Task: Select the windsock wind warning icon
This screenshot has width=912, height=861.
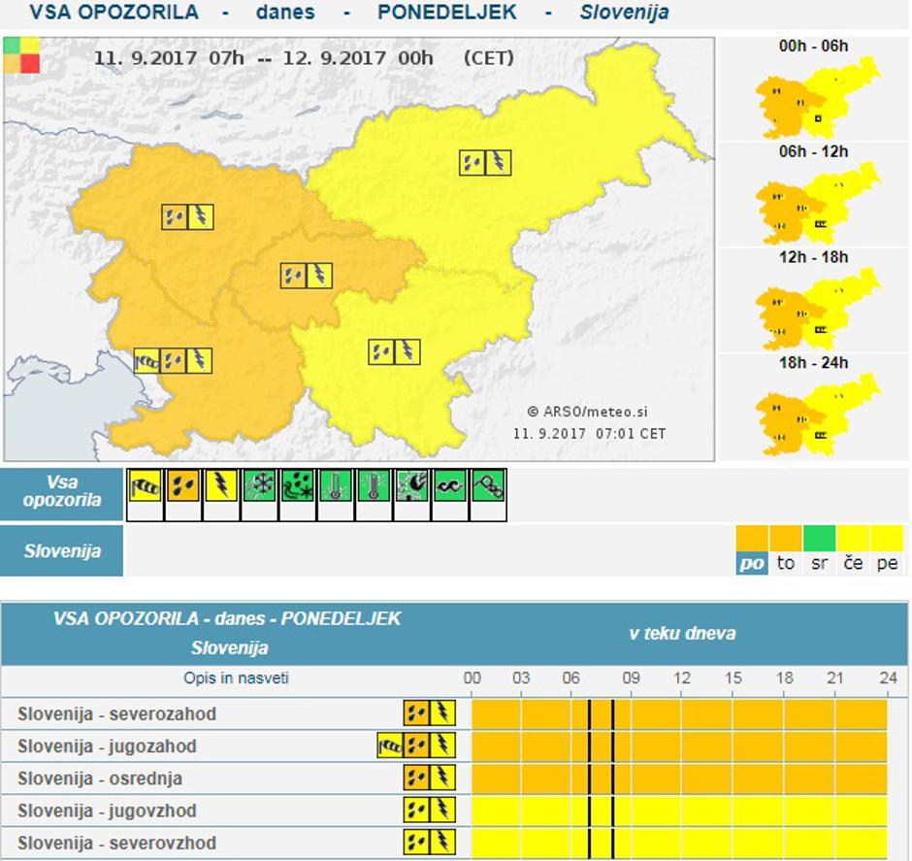Action: [x=144, y=488]
